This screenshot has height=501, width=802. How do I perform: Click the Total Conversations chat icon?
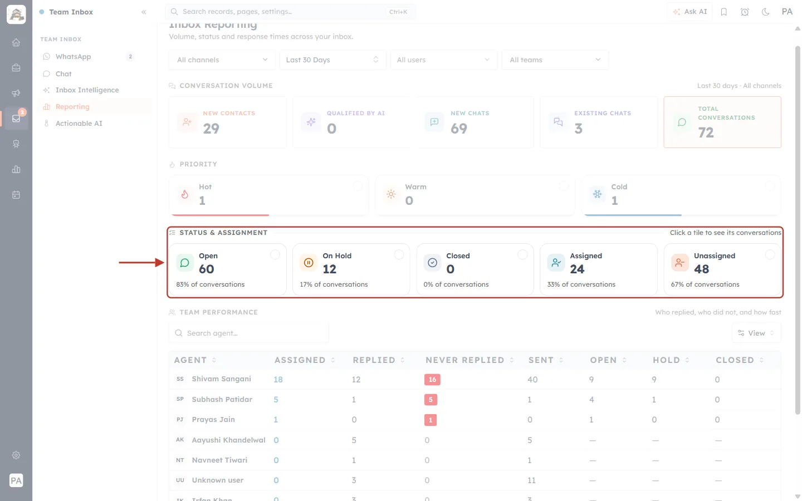pyautogui.click(x=682, y=122)
